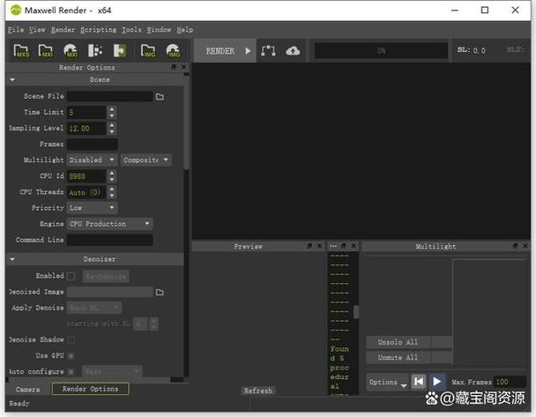Screen dimensions: 536x417
Task: Close the Render Options panel
Action: tap(184, 67)
